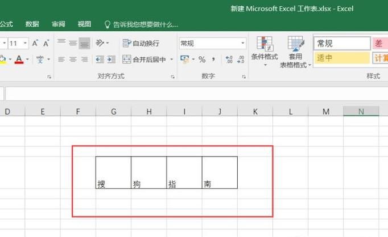Select the cell containing 指
Screen dimensions: 388x237
(x=184, y=172)
